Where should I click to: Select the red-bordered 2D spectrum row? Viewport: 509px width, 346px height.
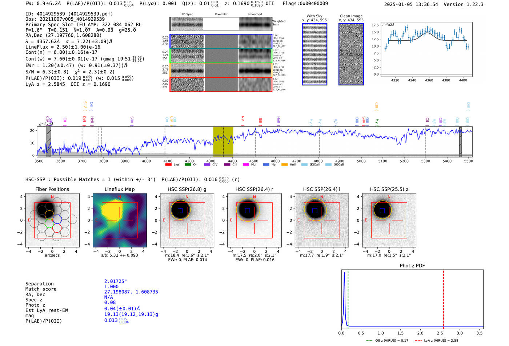tap(221, 84)
